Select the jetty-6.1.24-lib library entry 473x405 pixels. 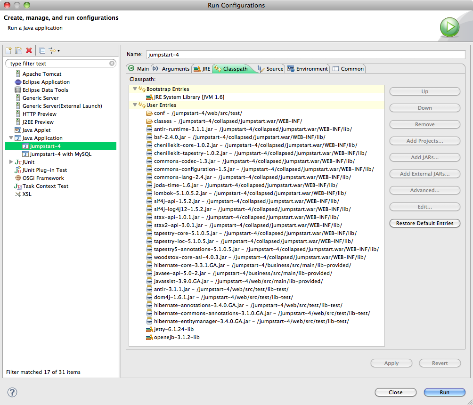pos(170,329)
